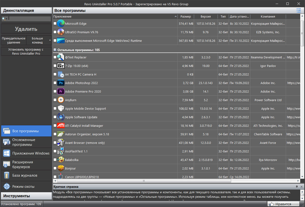Image resolution: width=305 pixels, height=207 pixels.
Task: Sort by the Дата установки column header
Action: coord(239,17)
